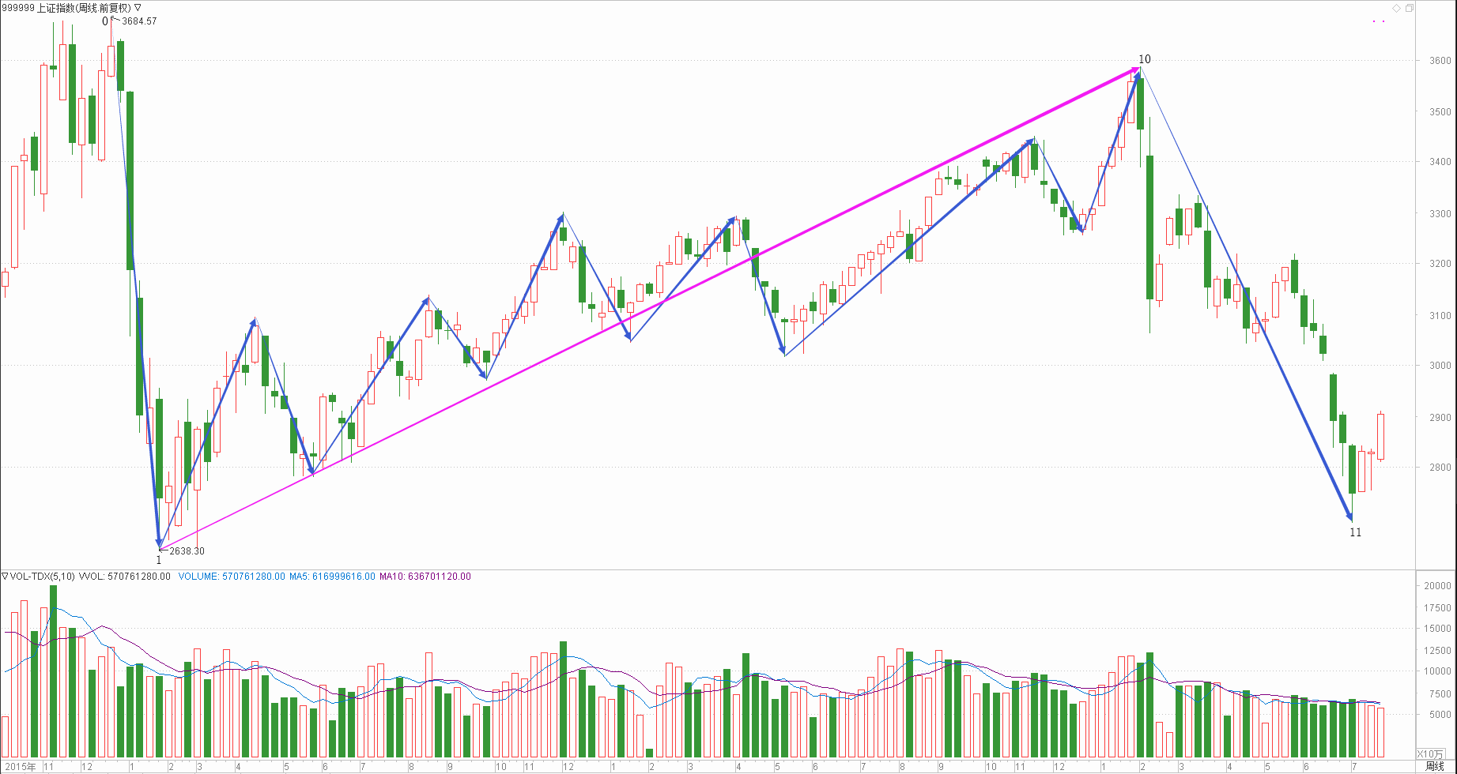Screen dimensions: 1457x774
Task: Click the two magenta dots near top right
Action: coord(1379,21)
